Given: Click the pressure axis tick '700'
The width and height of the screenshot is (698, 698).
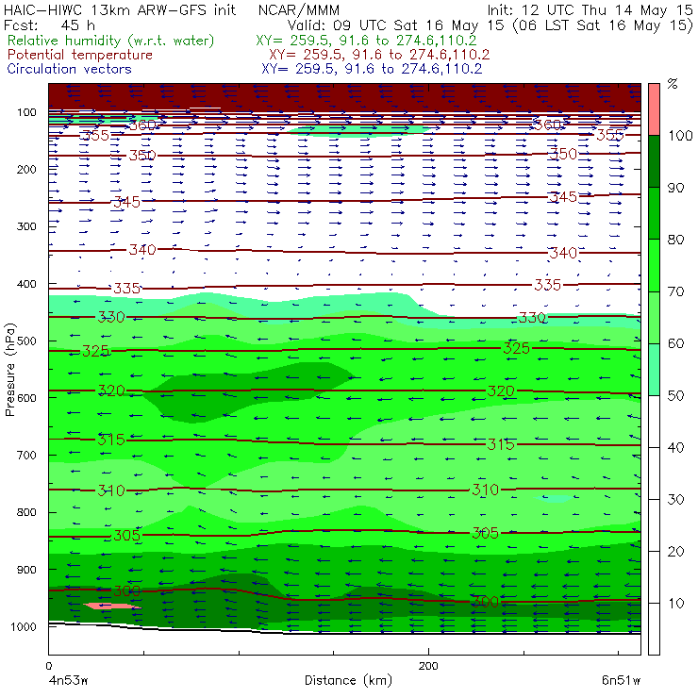Looking at the screenshot, I should 26,456.
